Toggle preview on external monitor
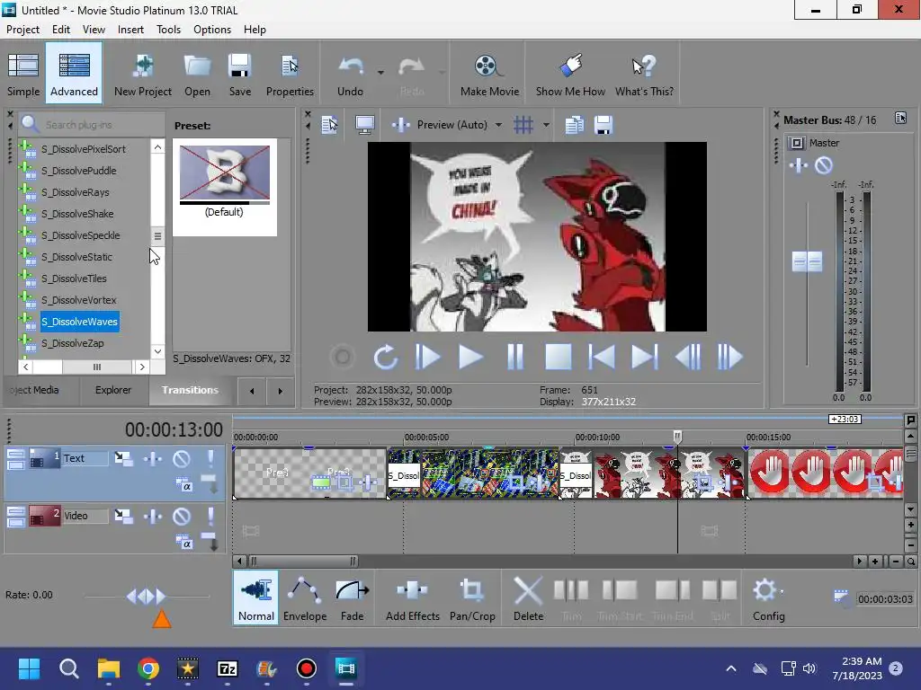Viewport: 921px width, 690px height. click(365, 124)
